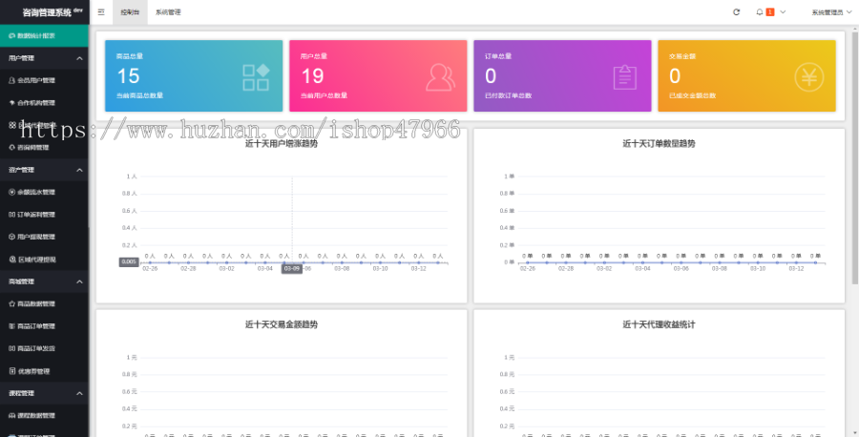The width and height of the screenshot is (859, 437).
Task: Click the 用户总量 count 19
Action: pos(312,76)
